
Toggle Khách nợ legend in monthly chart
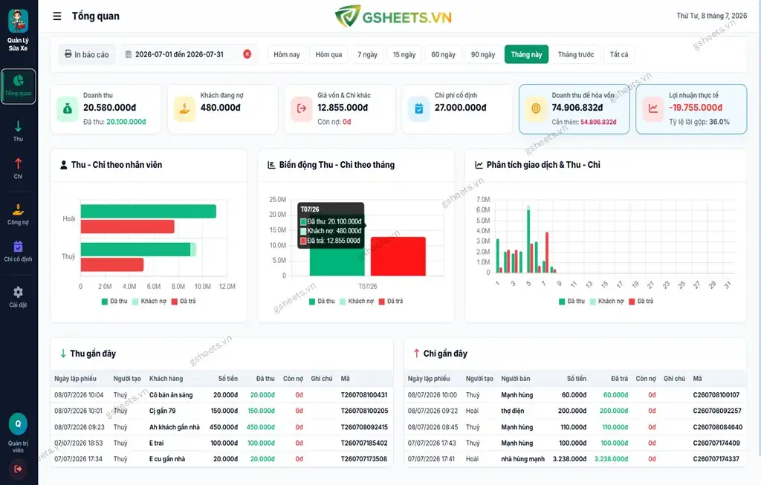pos(357,302)
